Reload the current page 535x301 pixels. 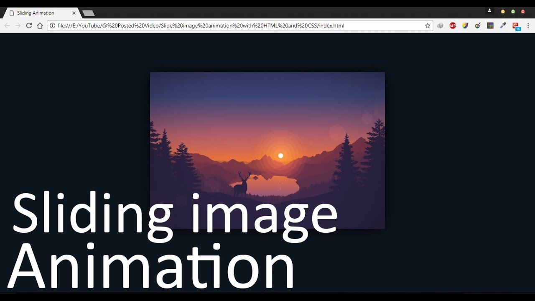coord(29,26)
